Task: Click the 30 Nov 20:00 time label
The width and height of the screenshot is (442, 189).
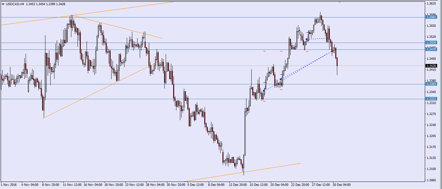Action: coord(175,185)
